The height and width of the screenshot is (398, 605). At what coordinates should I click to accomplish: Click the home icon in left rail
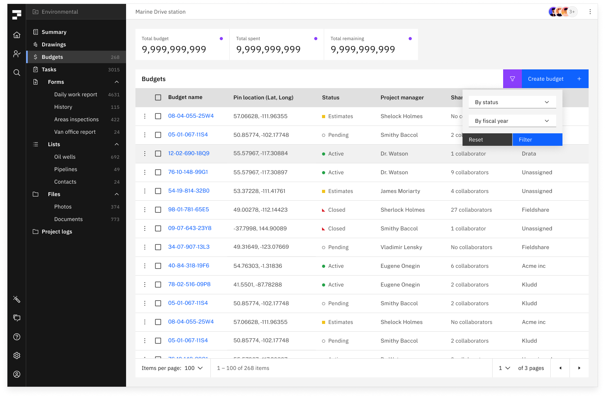(17, 35)
